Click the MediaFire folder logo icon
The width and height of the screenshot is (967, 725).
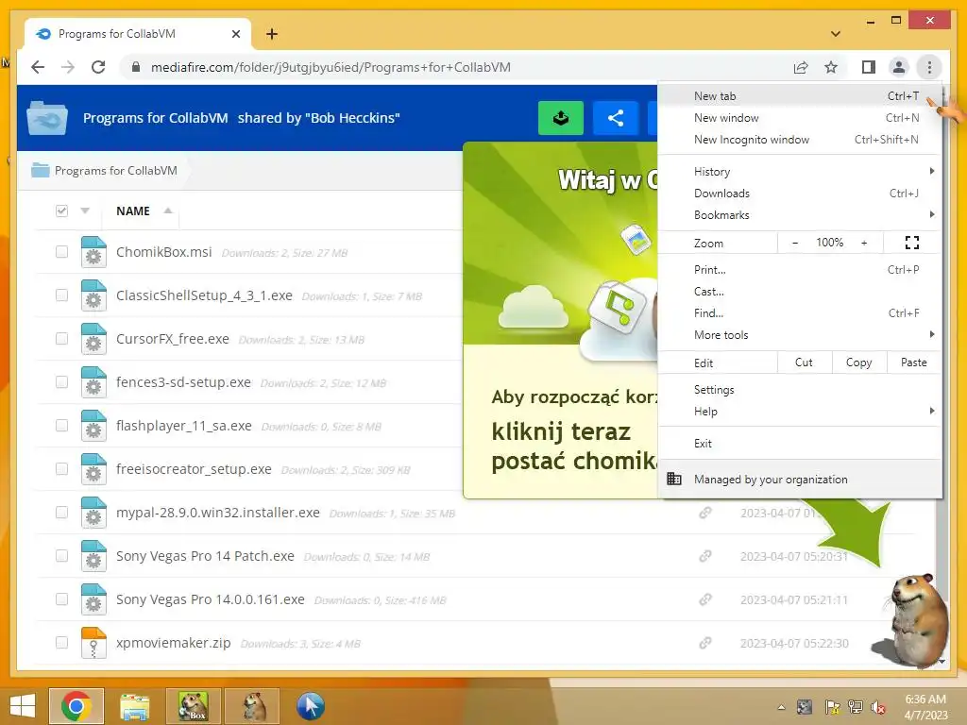pos(47,117)
